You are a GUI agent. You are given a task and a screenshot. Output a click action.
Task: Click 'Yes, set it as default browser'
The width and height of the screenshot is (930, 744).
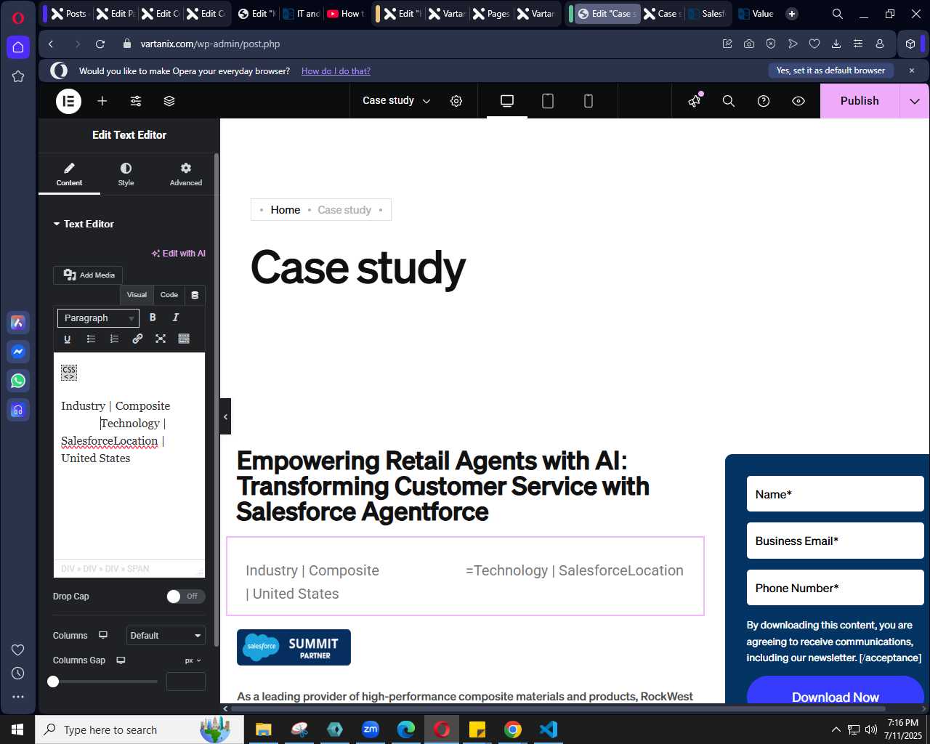(830, 70)
